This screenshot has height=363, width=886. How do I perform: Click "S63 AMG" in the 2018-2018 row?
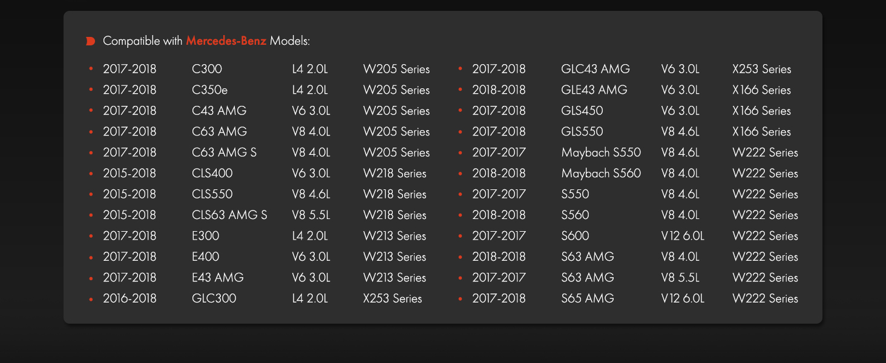tap(588, 257)
